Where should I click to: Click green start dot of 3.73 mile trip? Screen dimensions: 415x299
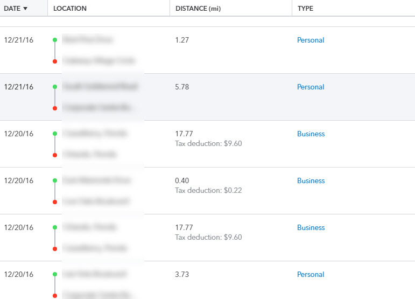(x=55, y=274)
